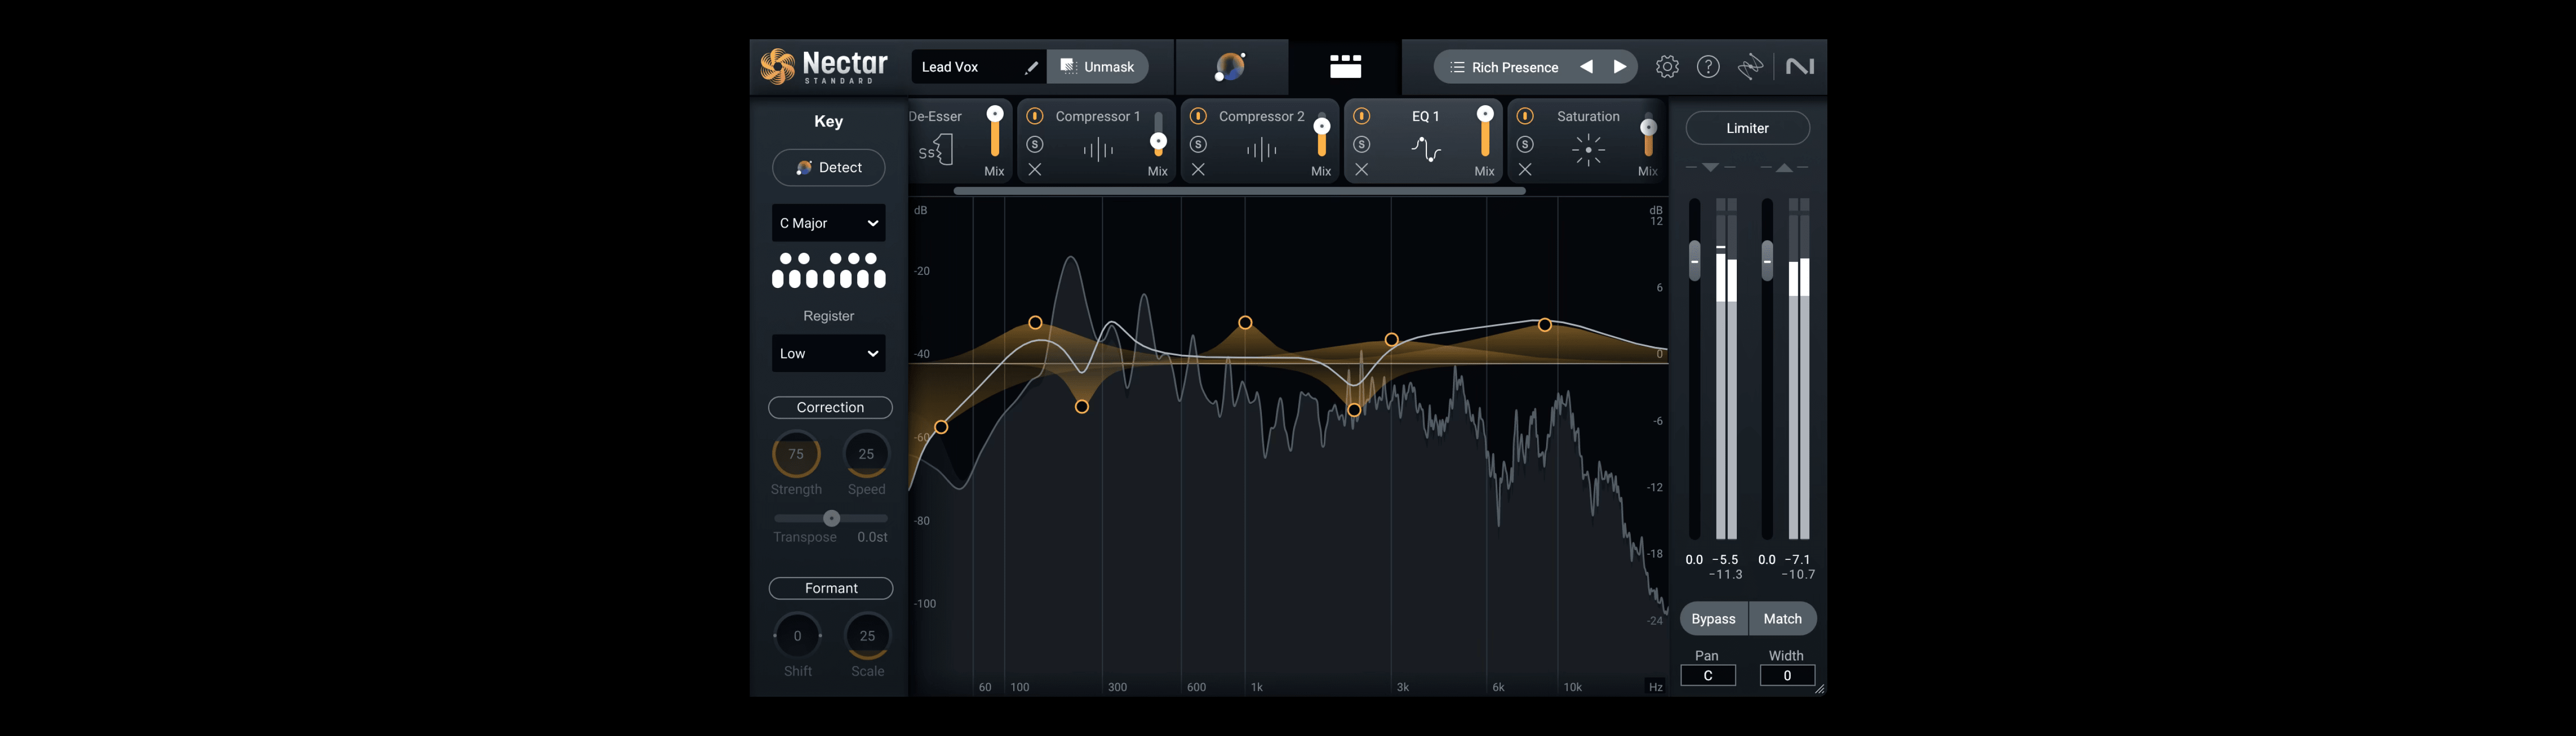2576x736 pixels.
Task: Click the Width value field
Action: (1787, 676)
